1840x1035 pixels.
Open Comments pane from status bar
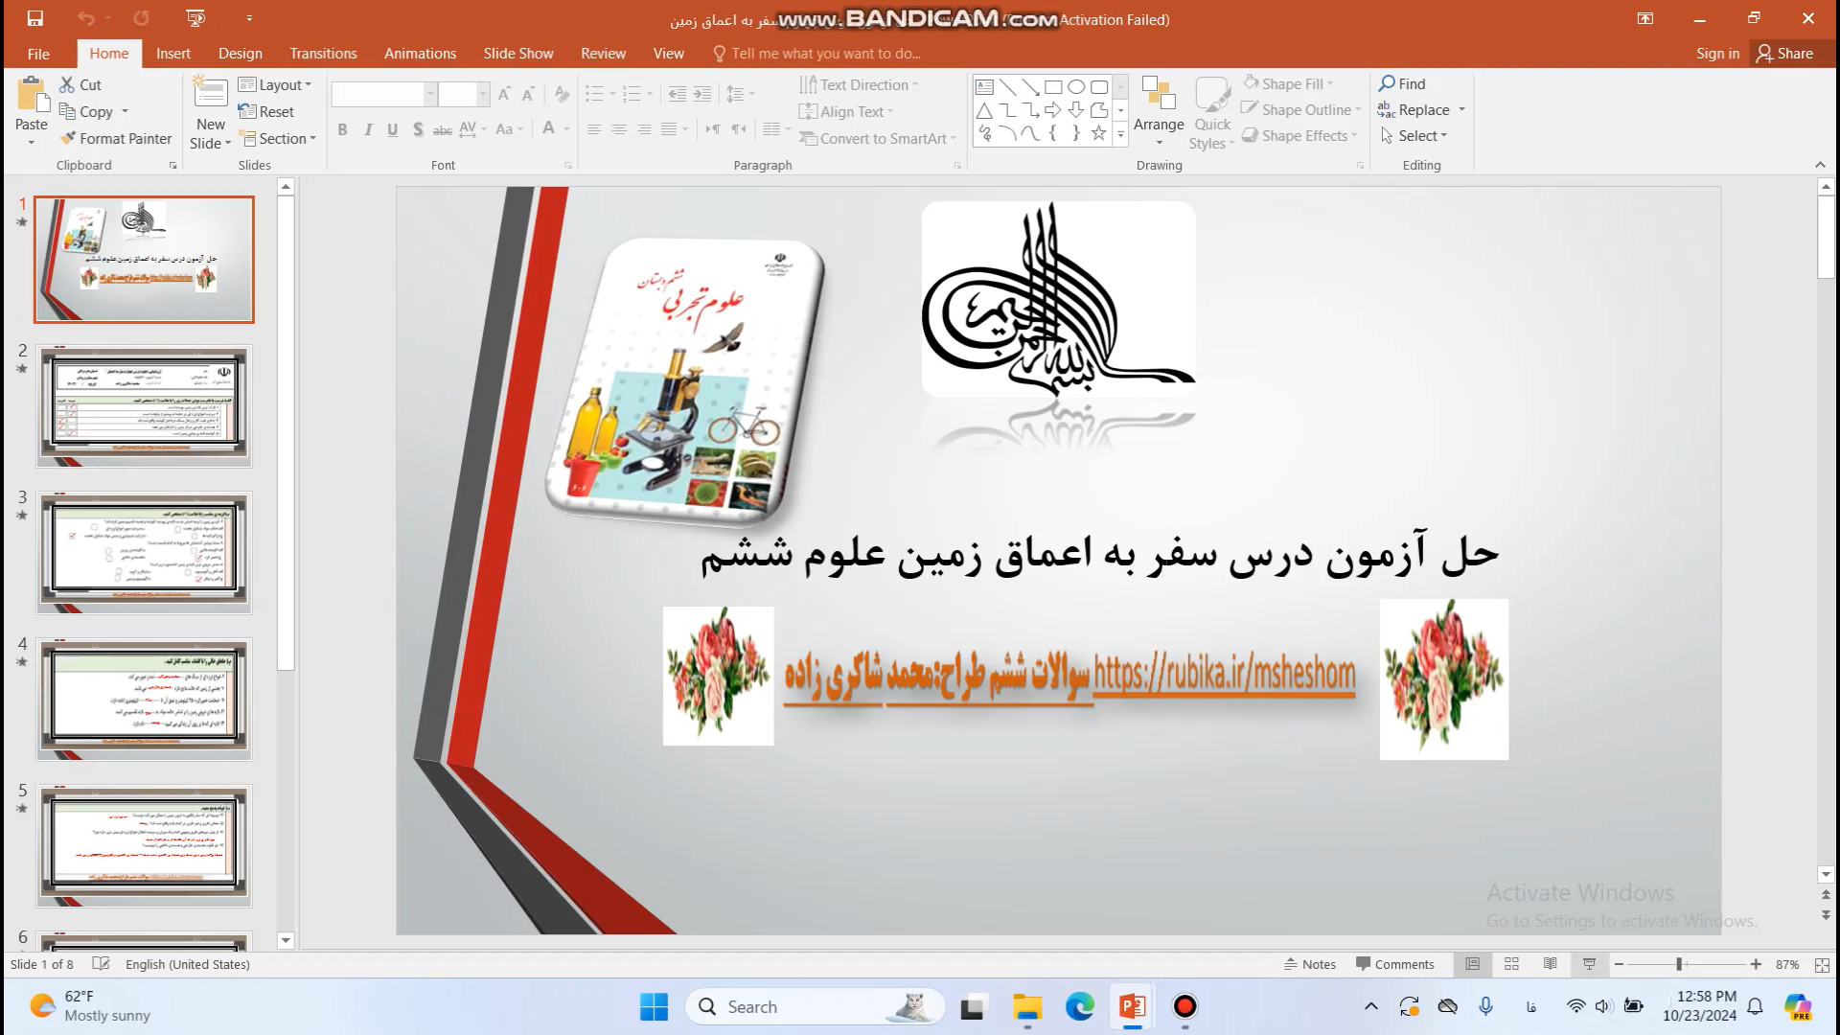pos(1395,964)
